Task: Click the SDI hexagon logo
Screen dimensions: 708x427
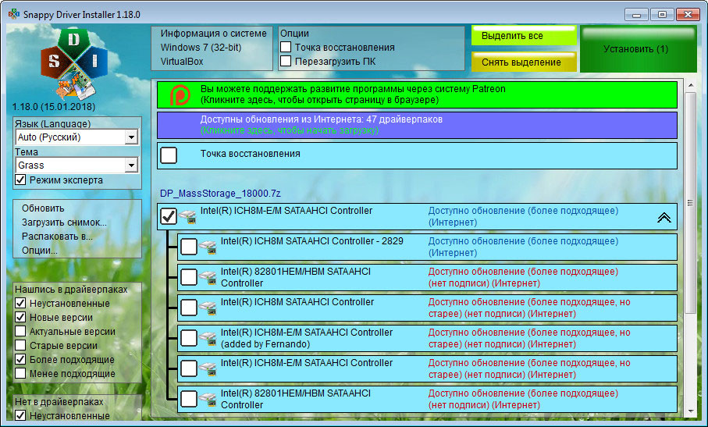Action: click(x=74, y=64)
